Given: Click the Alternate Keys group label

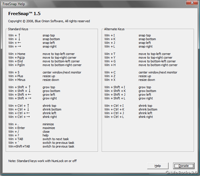Looking at the screenshot, I should [x=114, y=29].
